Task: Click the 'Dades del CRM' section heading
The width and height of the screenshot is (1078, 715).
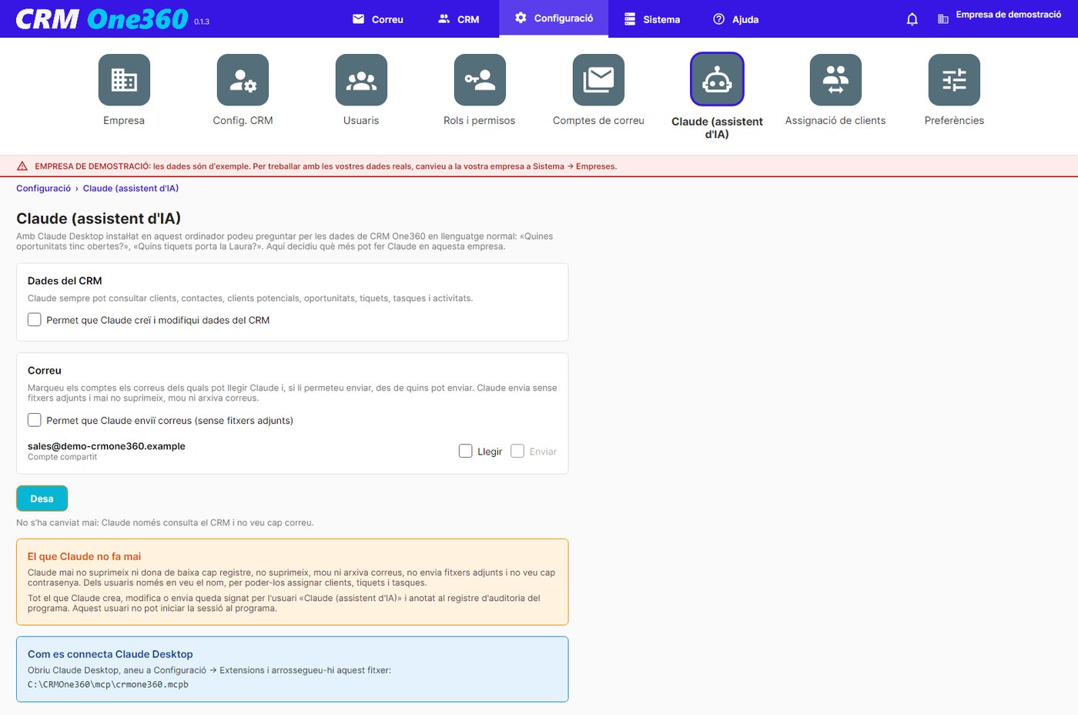Action: click(65, 281)
